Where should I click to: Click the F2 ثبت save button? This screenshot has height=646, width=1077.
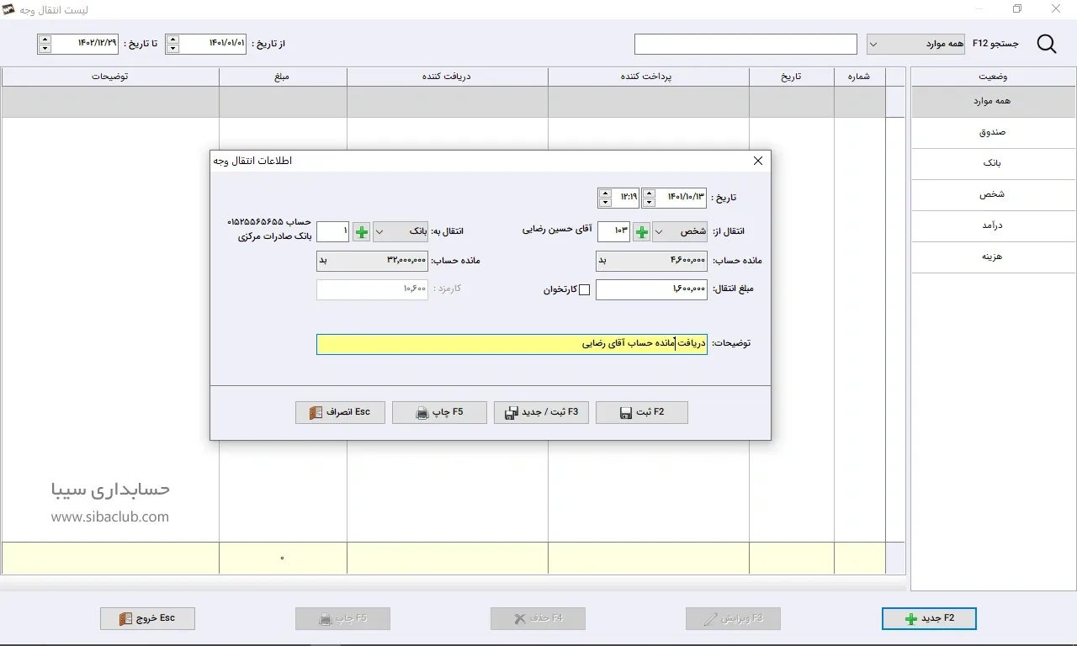point(641,412)
